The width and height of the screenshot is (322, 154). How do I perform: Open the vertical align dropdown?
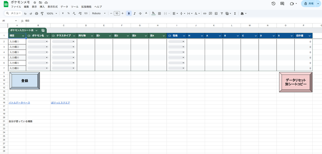click(x=182, y=13)
